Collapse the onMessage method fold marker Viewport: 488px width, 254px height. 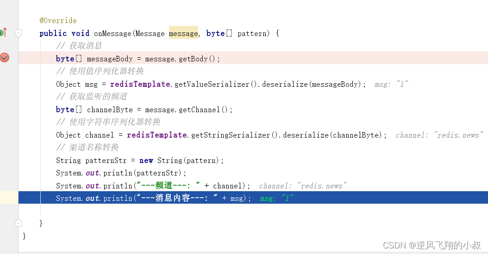(19, 33)
